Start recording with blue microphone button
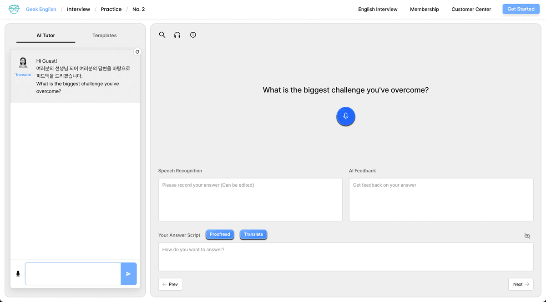Image resolution: width=546 pixels, height=302 pixels. tap(346, 116)
